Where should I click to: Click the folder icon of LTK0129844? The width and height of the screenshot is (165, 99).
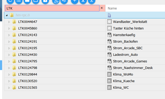(14, 75)
